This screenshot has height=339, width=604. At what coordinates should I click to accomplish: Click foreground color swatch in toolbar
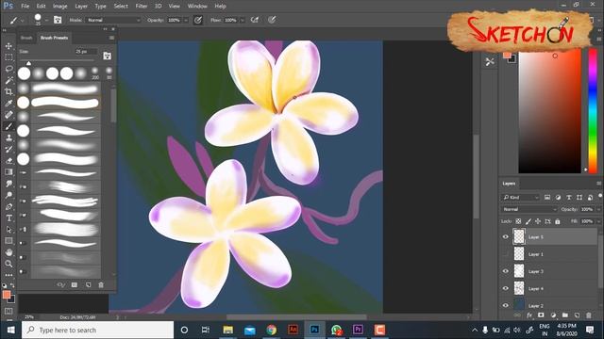point(7,295)
